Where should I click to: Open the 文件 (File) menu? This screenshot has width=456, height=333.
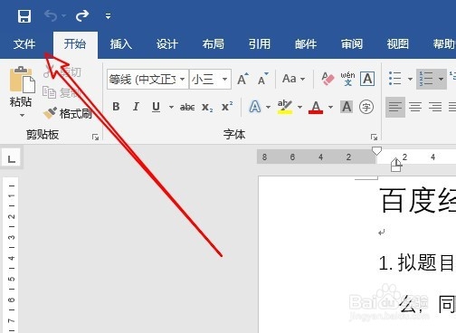(24, 44)
